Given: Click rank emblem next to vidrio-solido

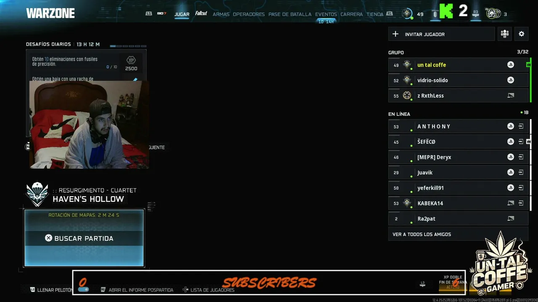Looking at the screenshot, I should tap(407, 80).
